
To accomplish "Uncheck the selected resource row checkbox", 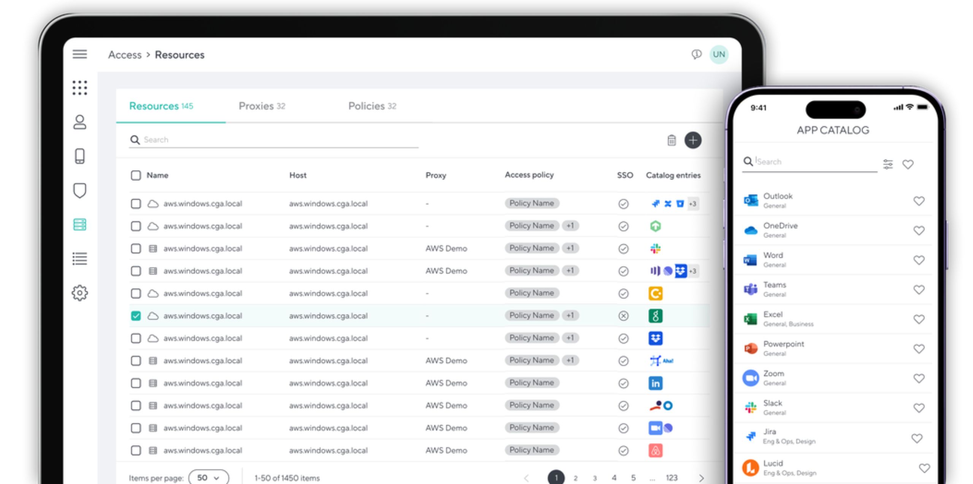I will coord(136,316).
